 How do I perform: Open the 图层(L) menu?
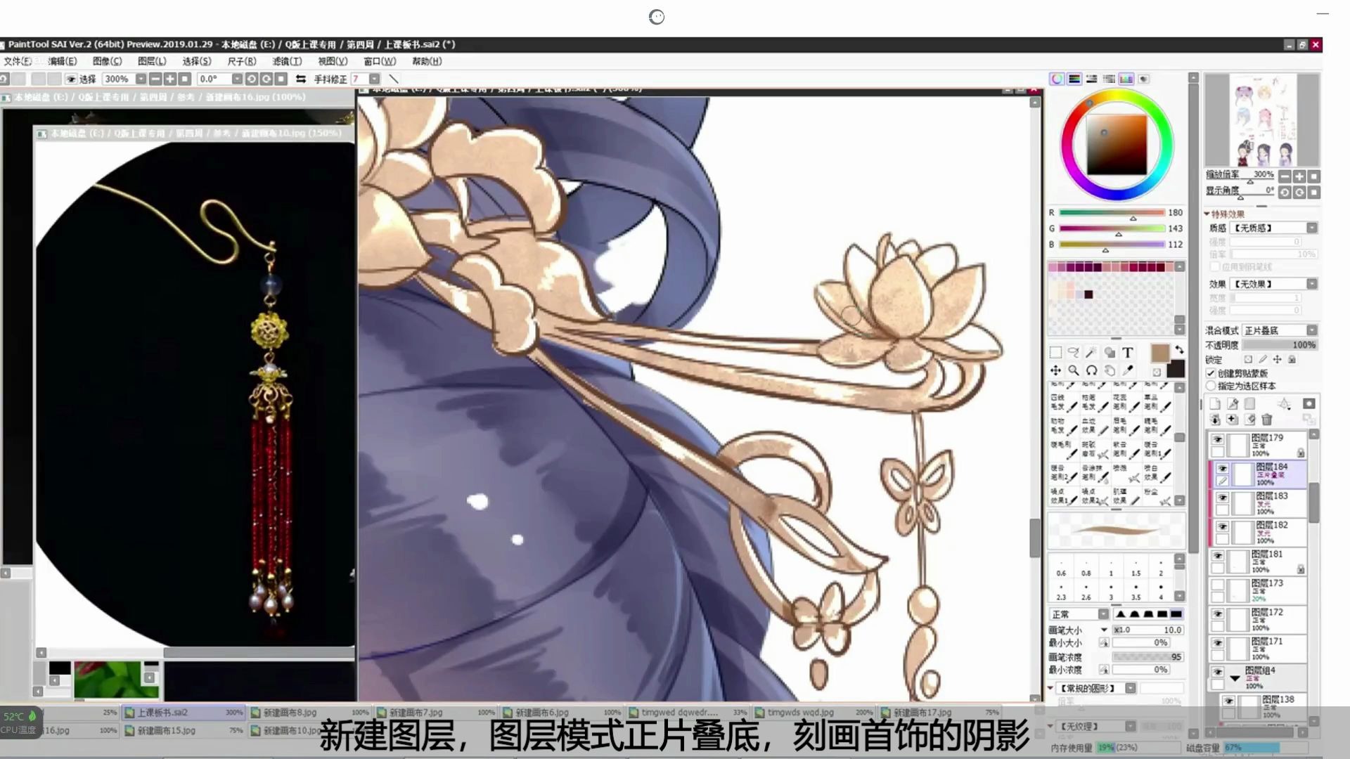[152, 61]
